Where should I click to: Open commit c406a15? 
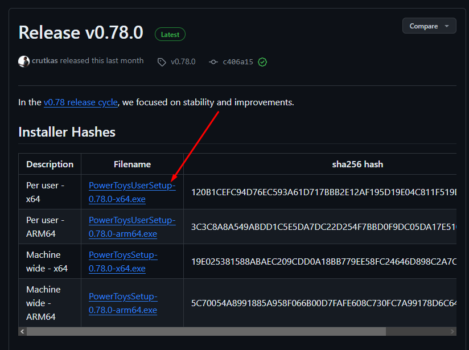pyautogui.click(x=238, y=62)
